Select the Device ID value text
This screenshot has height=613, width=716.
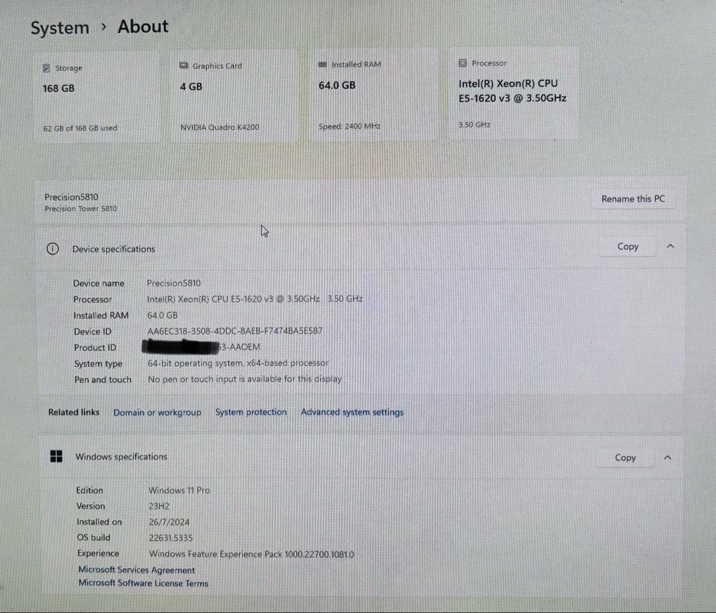235,330
